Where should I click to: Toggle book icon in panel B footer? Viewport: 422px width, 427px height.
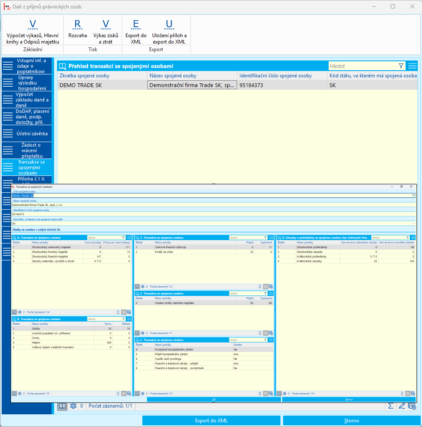click(14, 394)
